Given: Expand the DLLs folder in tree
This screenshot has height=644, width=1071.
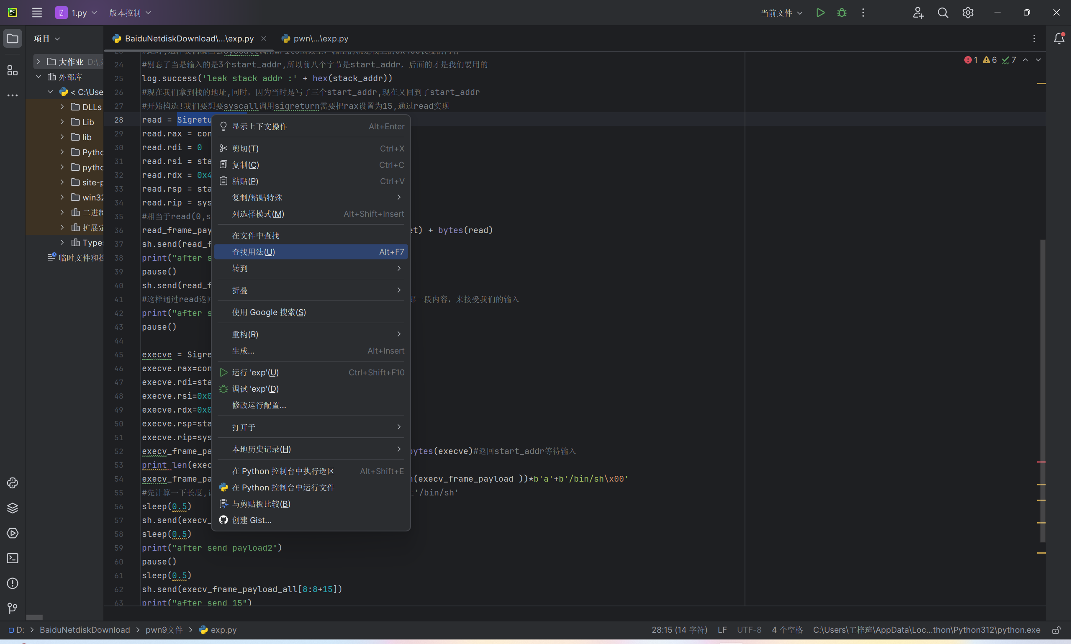Looking at the screenshot, I should coord(62,107).
